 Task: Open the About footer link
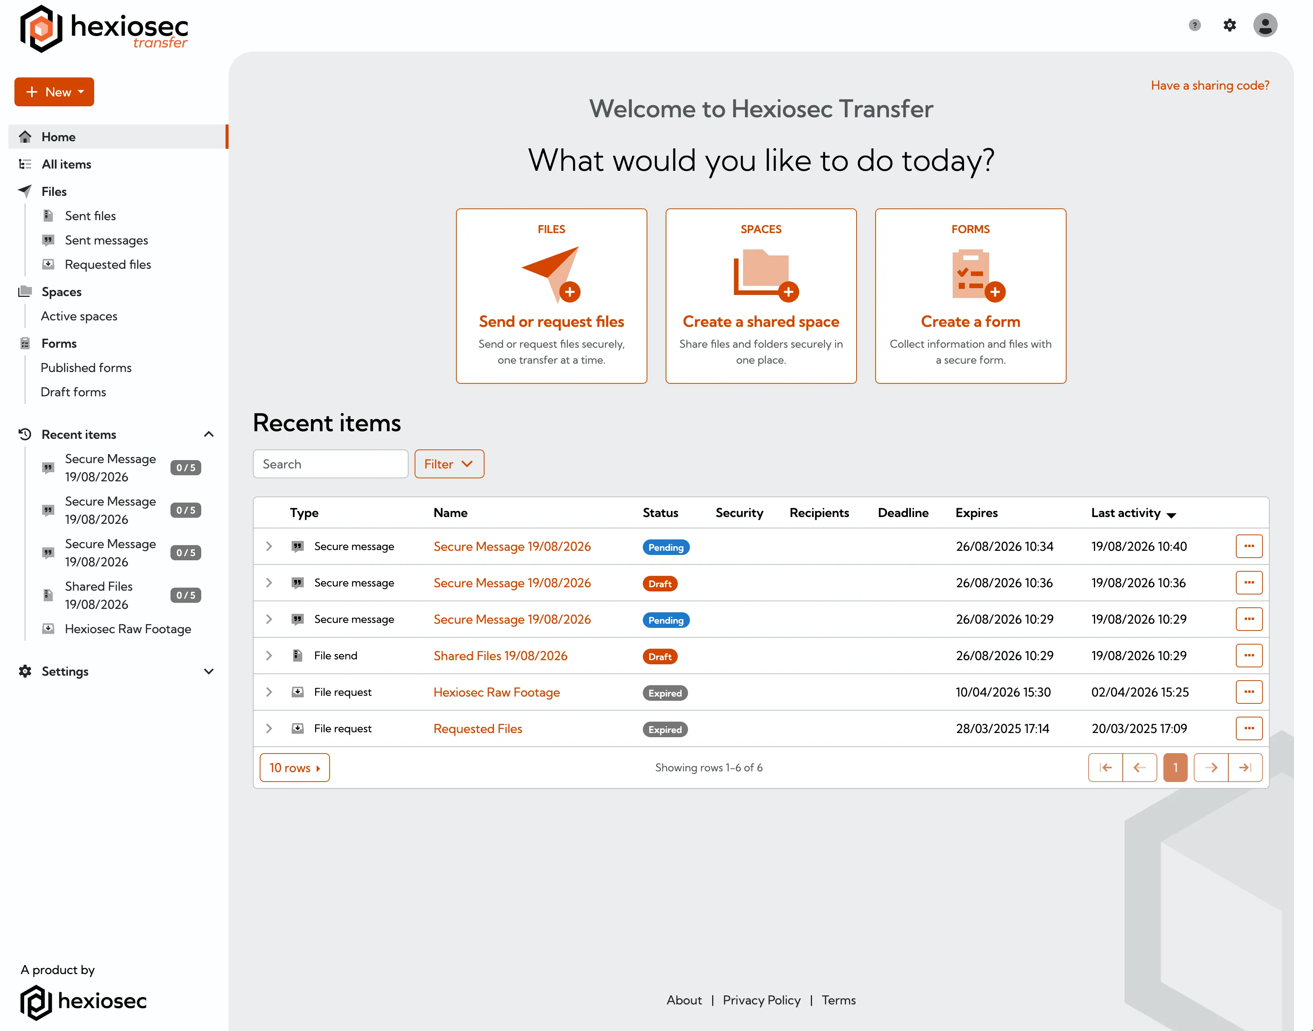pos(684,1000)
